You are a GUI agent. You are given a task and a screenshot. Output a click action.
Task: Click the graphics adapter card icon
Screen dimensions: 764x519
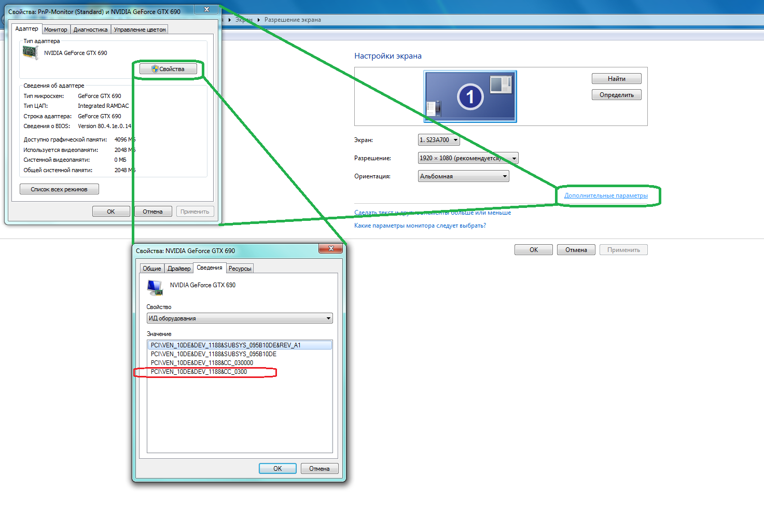[30, 53]
